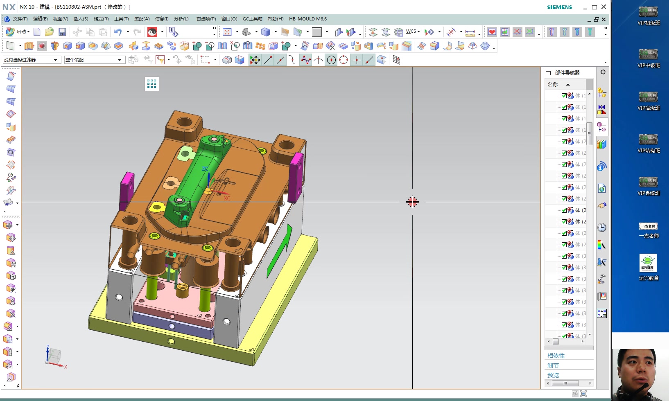Undo the last action
The height and width of the screenshot is (401, 669).
[x=118, y=32]
